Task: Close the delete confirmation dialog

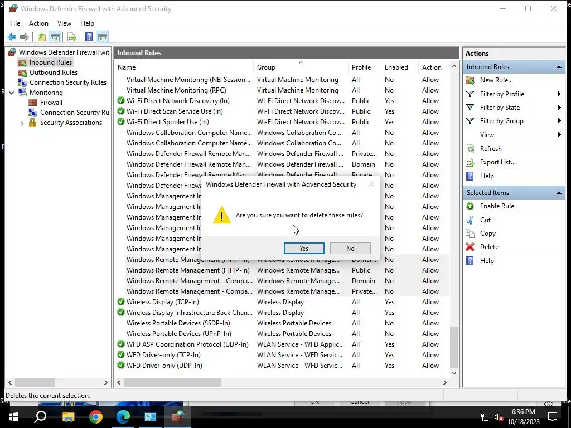Action: coord(371,184)
